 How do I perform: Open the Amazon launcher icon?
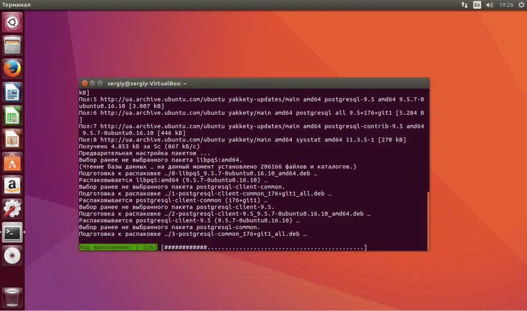[12, 185]
